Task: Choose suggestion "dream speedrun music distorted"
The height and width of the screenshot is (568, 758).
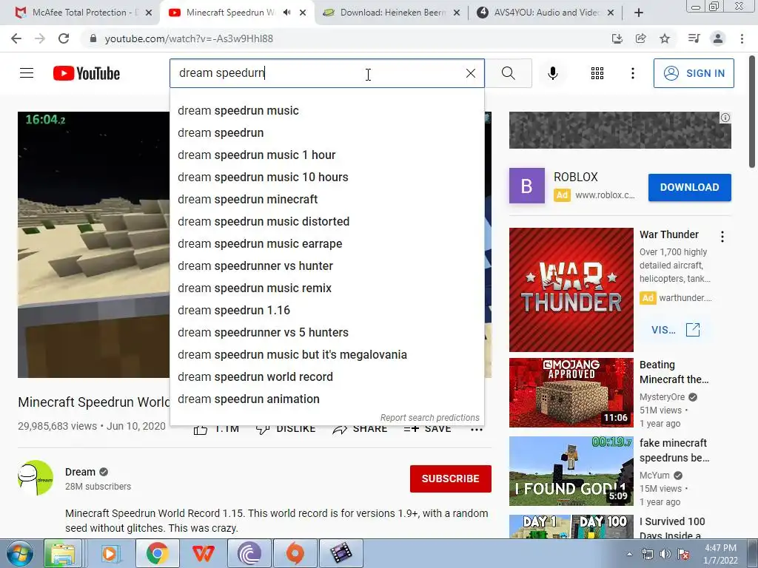Action: tap(326, 222)
